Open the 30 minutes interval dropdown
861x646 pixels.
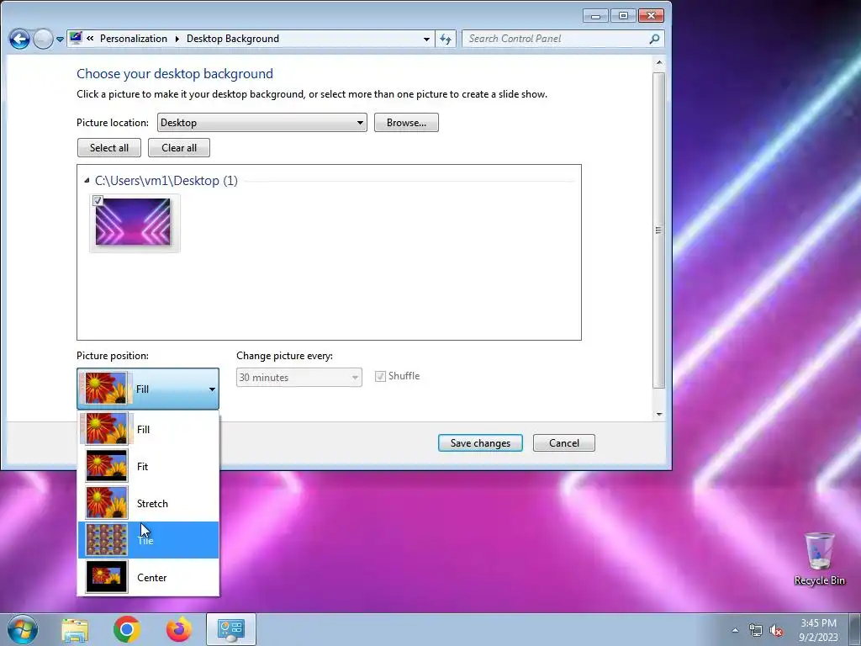tap(299, 378)
